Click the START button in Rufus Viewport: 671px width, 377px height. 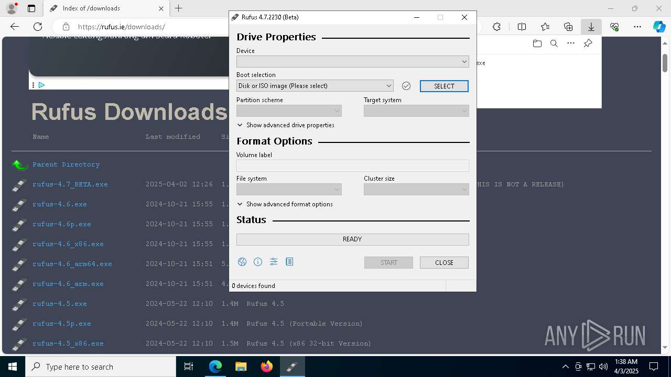click(388, 263)
